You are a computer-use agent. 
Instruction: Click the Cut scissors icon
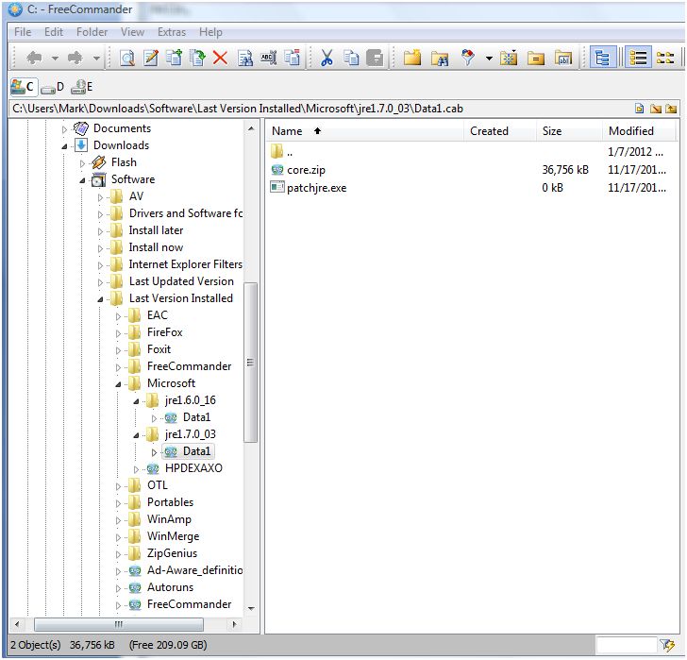(327, 58)
